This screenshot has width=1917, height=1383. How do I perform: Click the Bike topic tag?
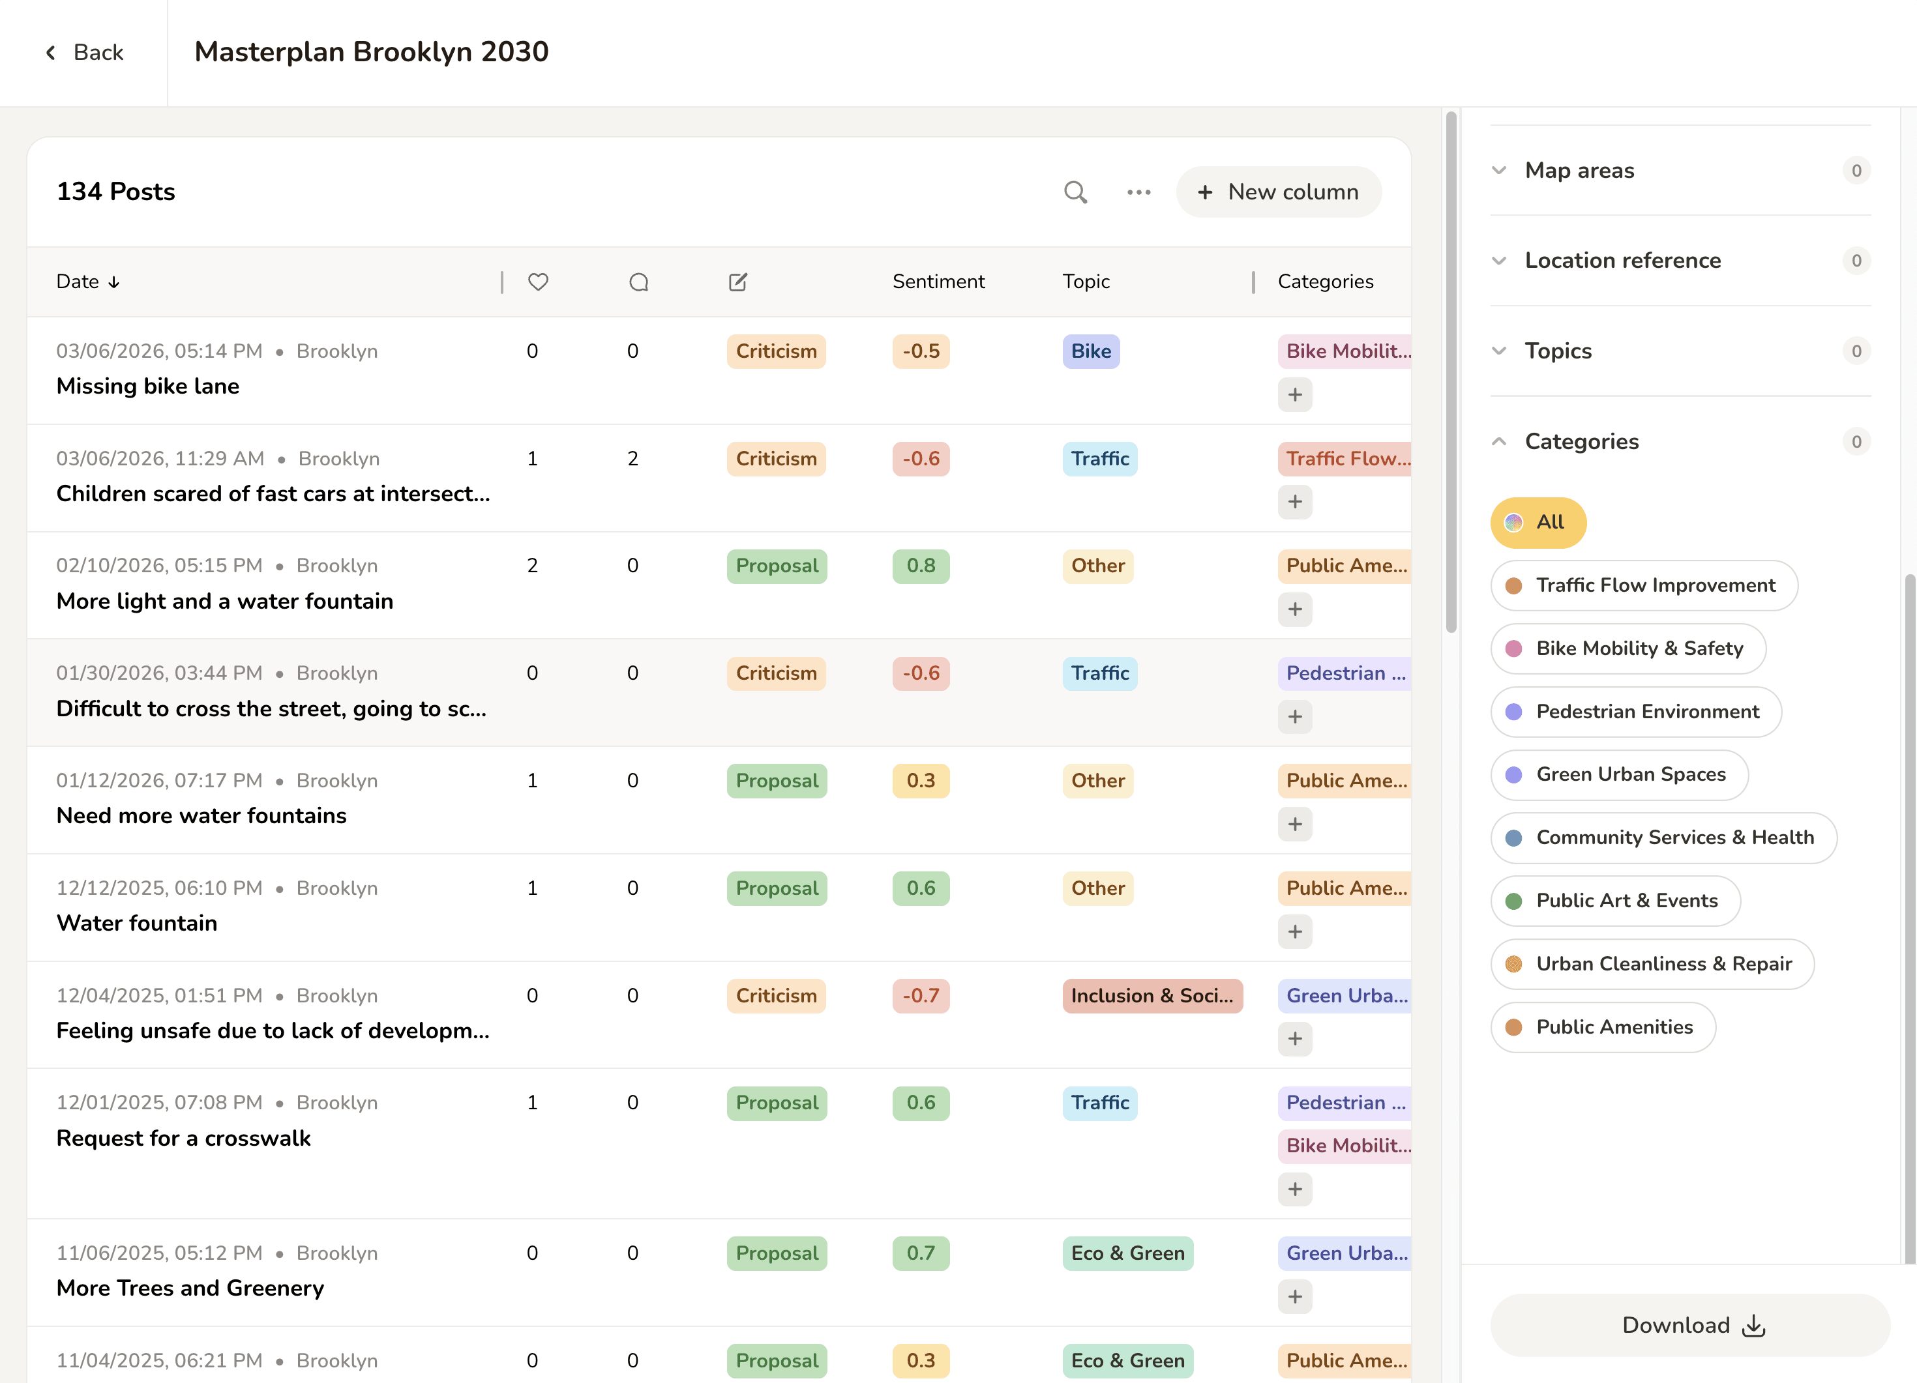[1090, 351]
